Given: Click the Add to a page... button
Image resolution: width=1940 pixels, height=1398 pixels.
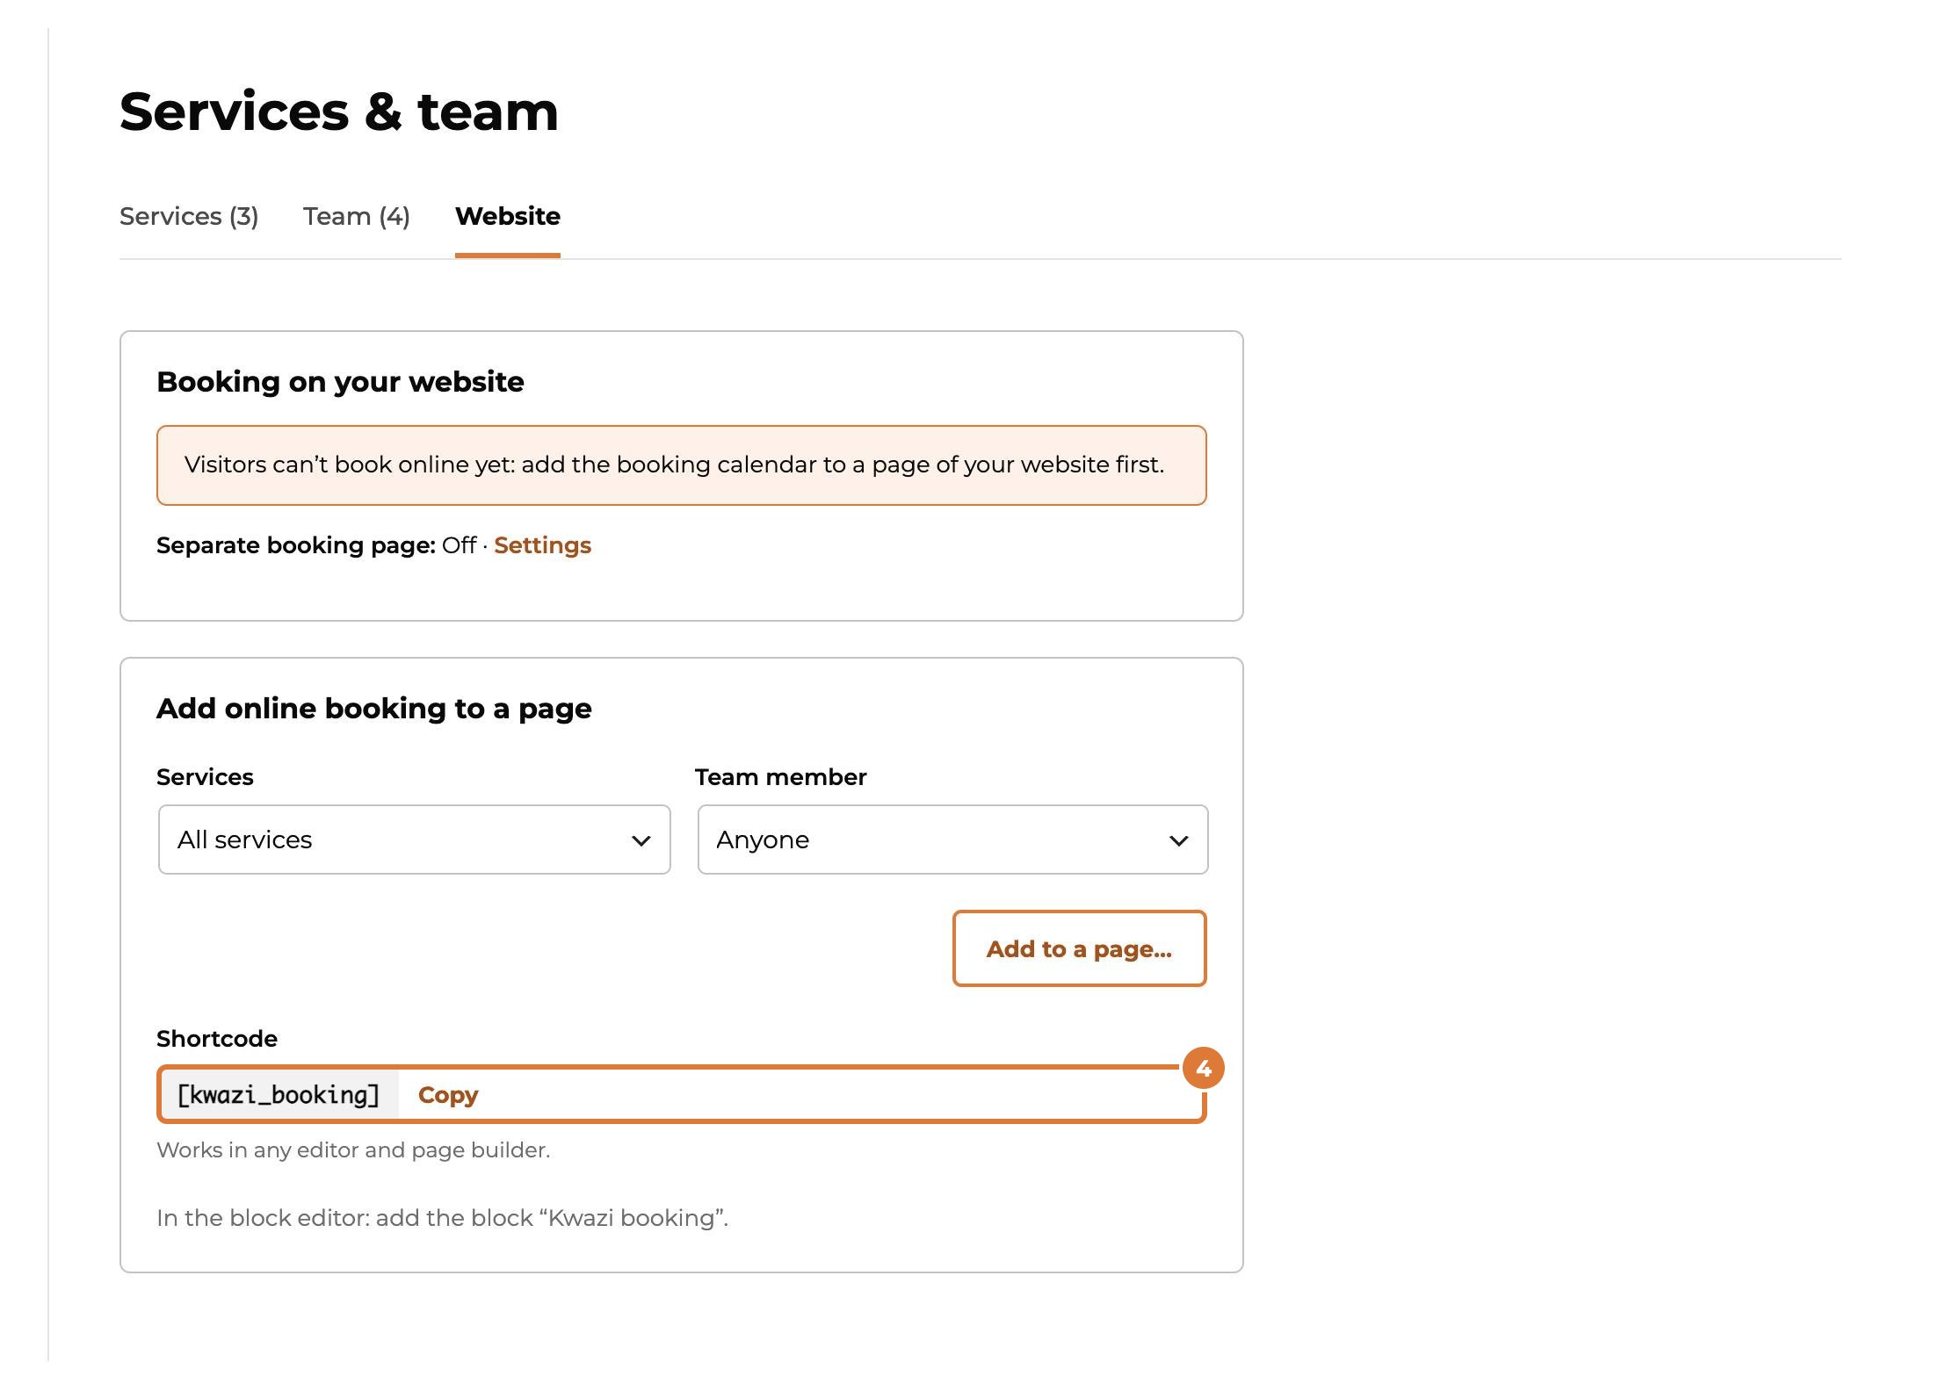Looking at the screenshot, I should [1079, 948].
